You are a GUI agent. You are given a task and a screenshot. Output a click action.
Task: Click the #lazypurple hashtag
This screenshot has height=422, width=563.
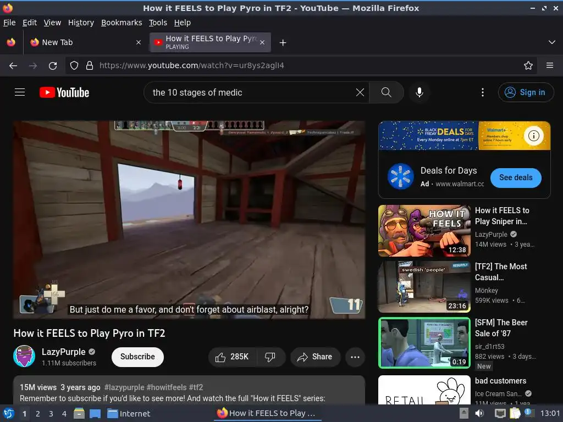tap(124, 387)
